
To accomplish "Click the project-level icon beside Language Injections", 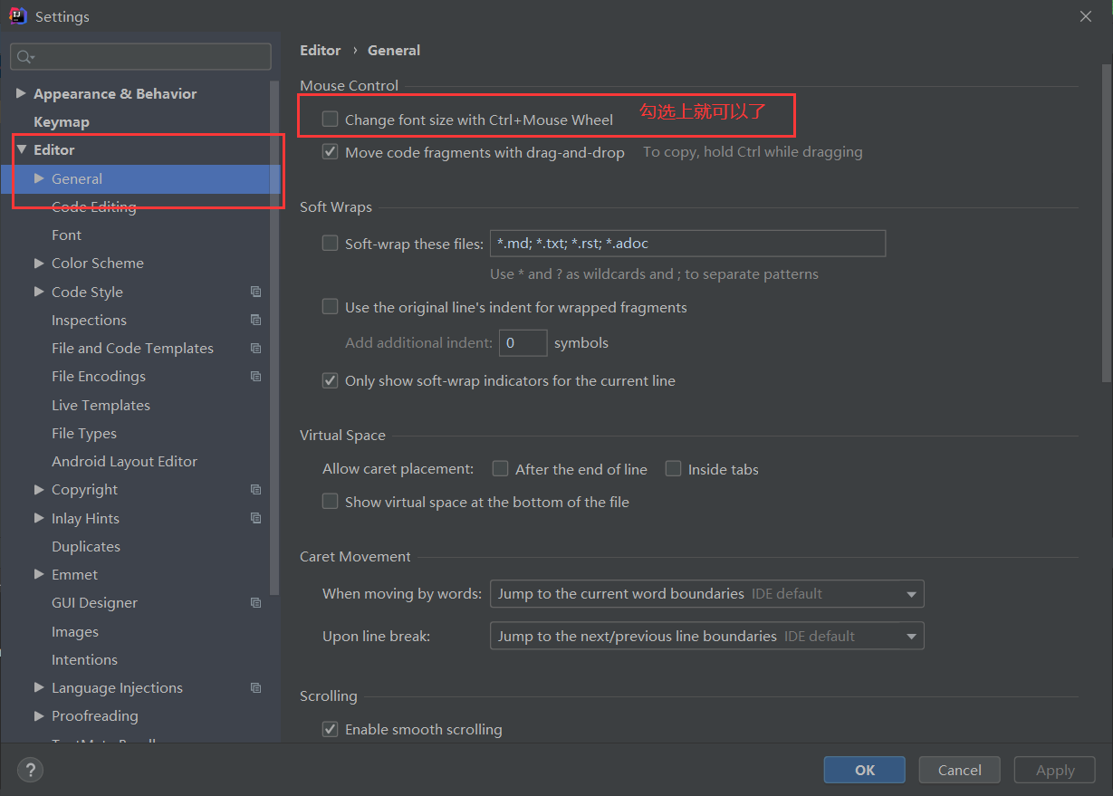I will [x=256, y=687].
